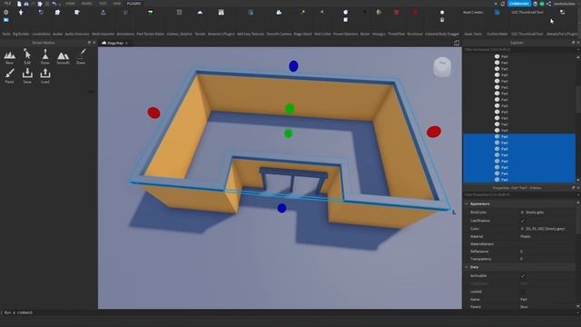
Task: Click the undo arrow in top bar
Action: (54, 4)
